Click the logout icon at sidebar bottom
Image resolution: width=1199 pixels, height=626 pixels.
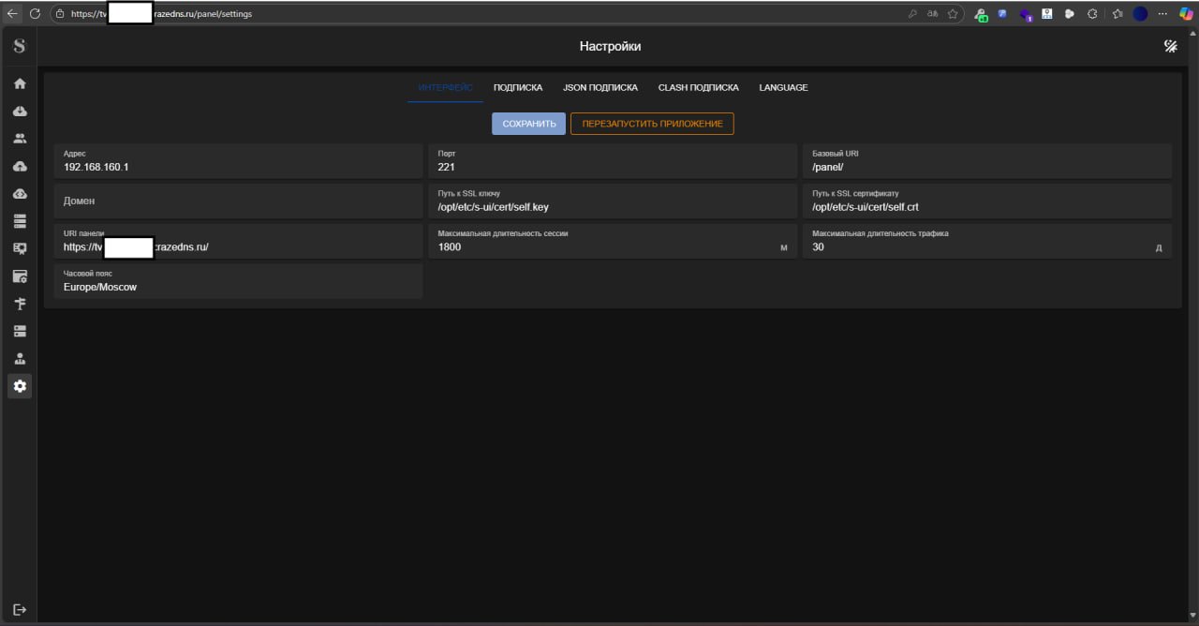[x=20, y=609]
